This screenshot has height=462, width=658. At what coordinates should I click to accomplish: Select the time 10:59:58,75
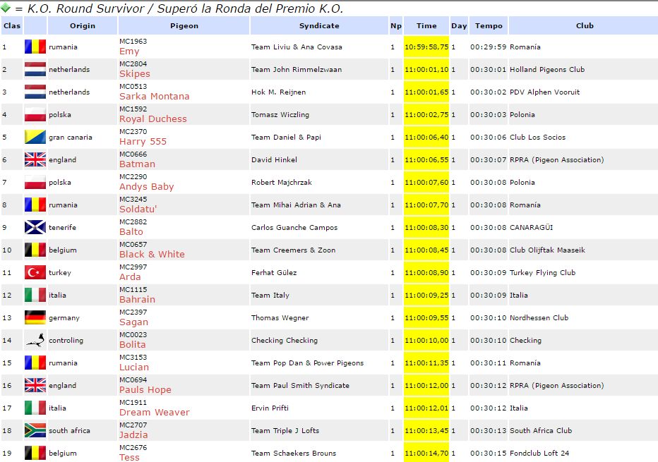click(x=426, y=47)
